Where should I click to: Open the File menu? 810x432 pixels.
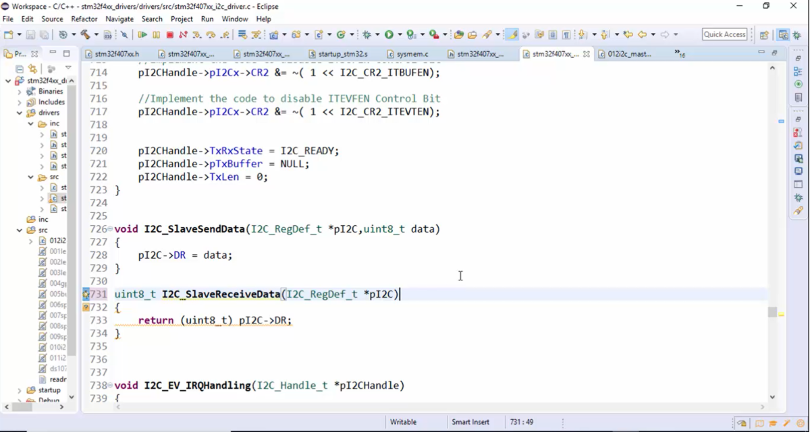[x=8, y=19]
